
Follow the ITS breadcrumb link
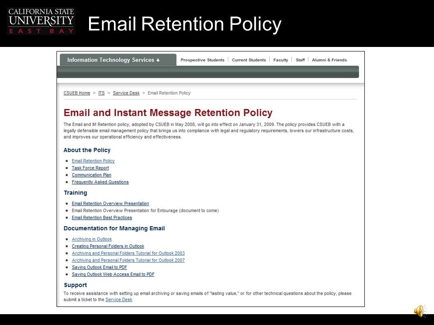[x=102, y=93]
